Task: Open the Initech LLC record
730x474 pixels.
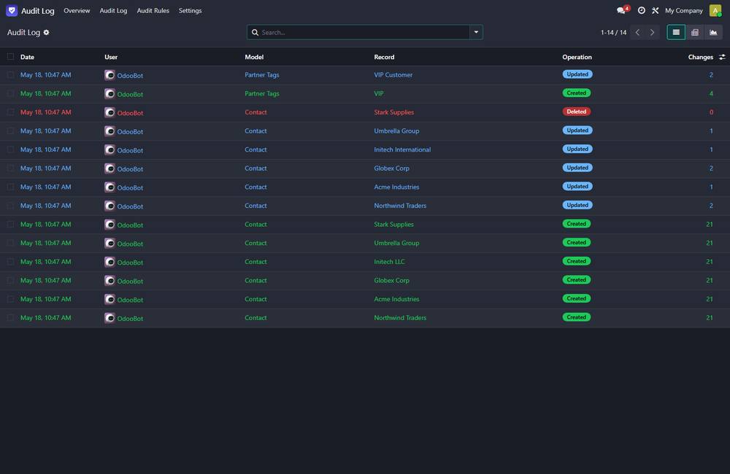Action: click(x=389, y=261)
